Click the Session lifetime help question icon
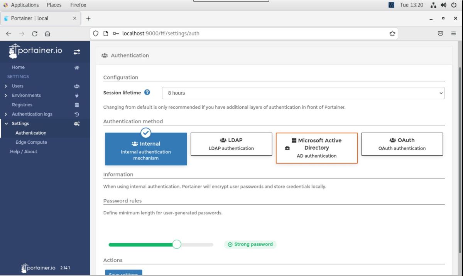This screenshot has height=276, width=463. [147, 93]
